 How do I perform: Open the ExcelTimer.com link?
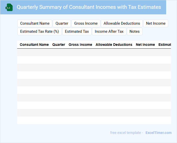(x=158, y=133)
